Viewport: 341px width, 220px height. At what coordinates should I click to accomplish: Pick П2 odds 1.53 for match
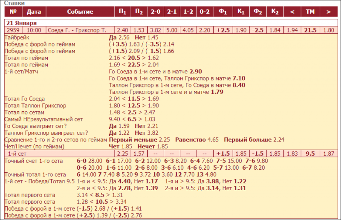click(x=139, y=30)
